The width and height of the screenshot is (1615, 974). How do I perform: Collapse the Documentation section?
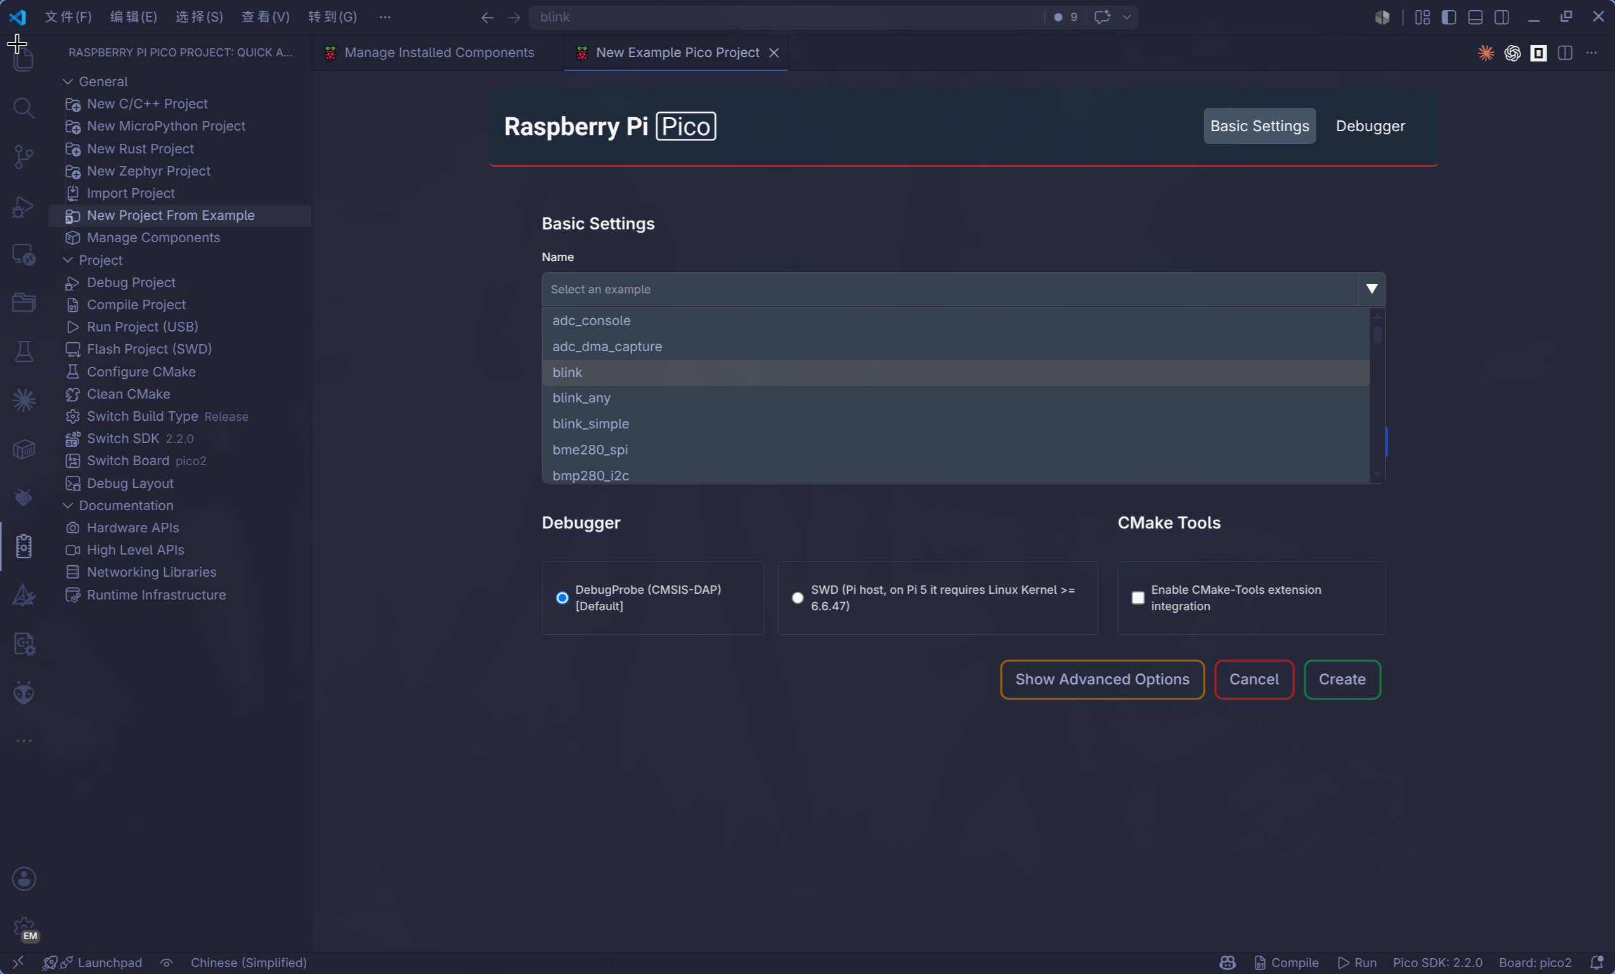pyautogui.click(x=67, y=506)
